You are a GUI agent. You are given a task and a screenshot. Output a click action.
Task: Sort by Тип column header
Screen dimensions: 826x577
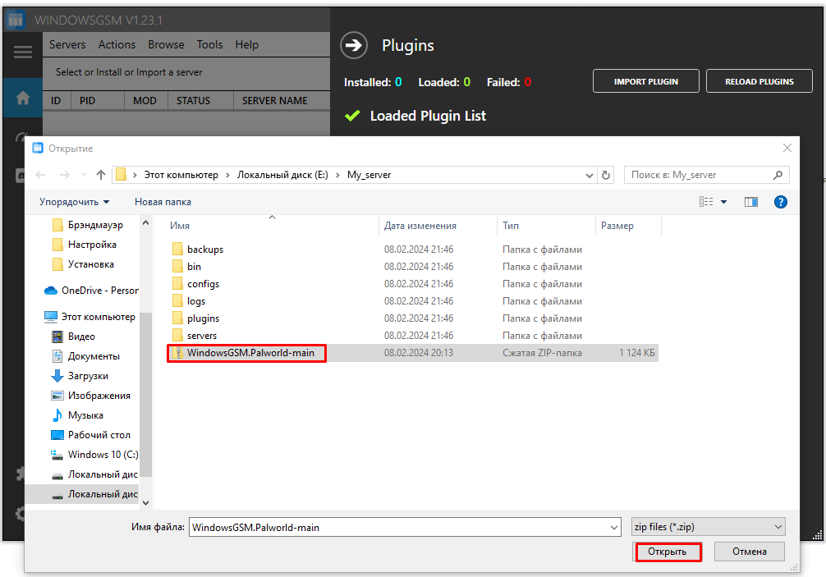[546, 226]
